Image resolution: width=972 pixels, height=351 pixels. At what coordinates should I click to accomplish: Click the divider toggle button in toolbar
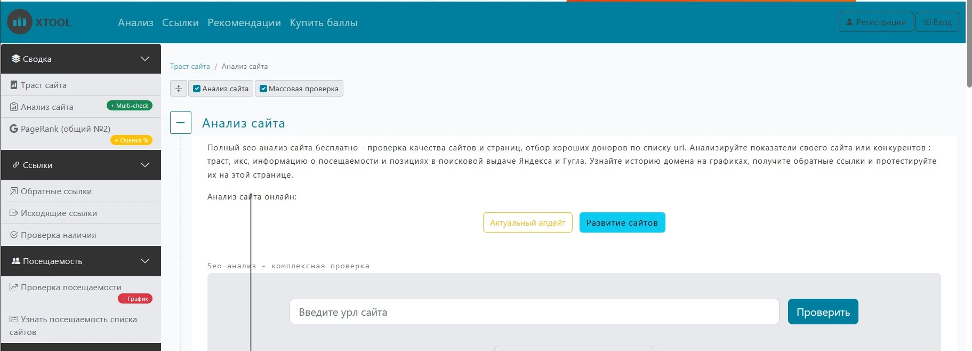pyautogui.click(x=179, y=89)
